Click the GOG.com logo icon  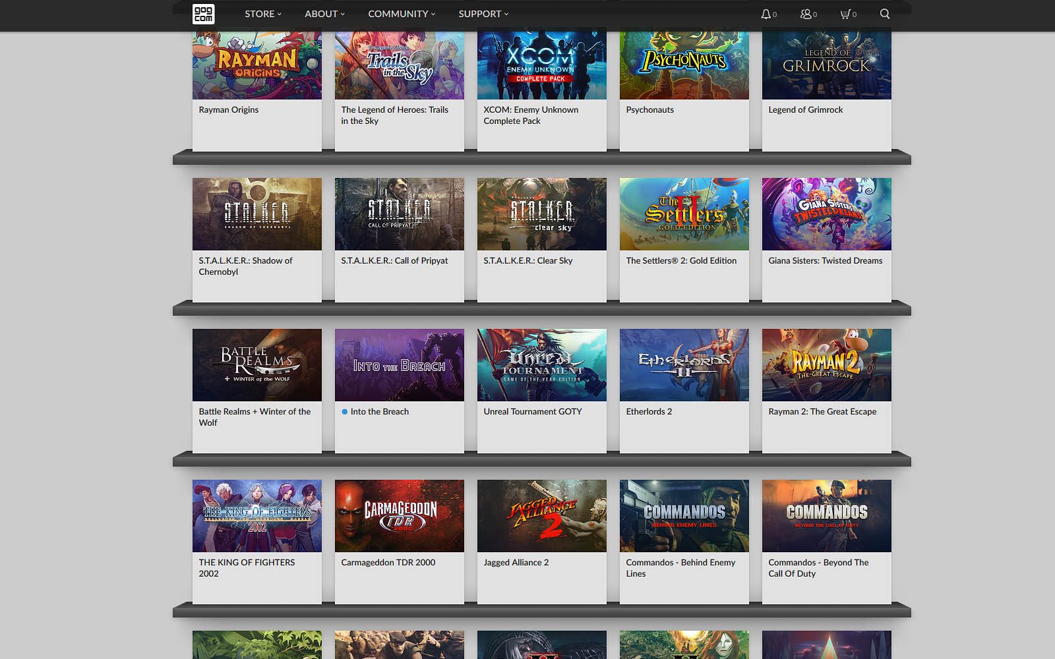click(x=203, y=14)
